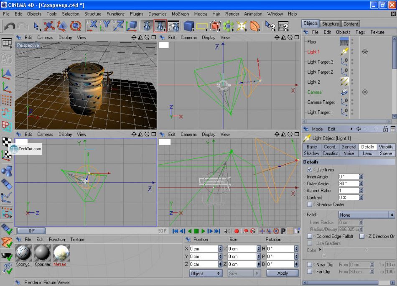The height and width of the screenshot is (286, 397).
Task: Stop animation playback green square
Action: pos(196,231)
